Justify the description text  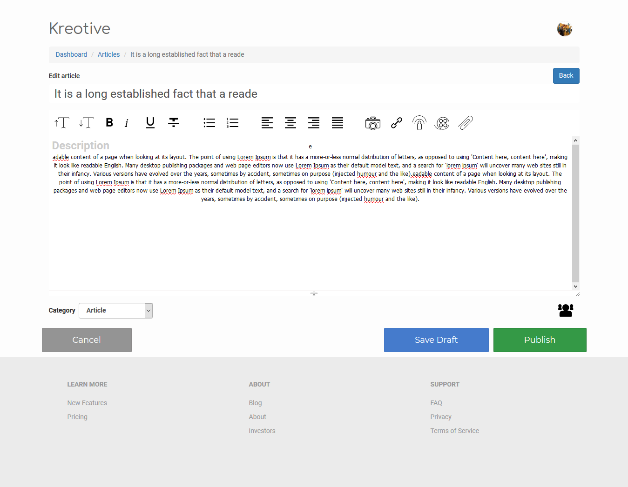pyautogui.click(x=338, y=123)
